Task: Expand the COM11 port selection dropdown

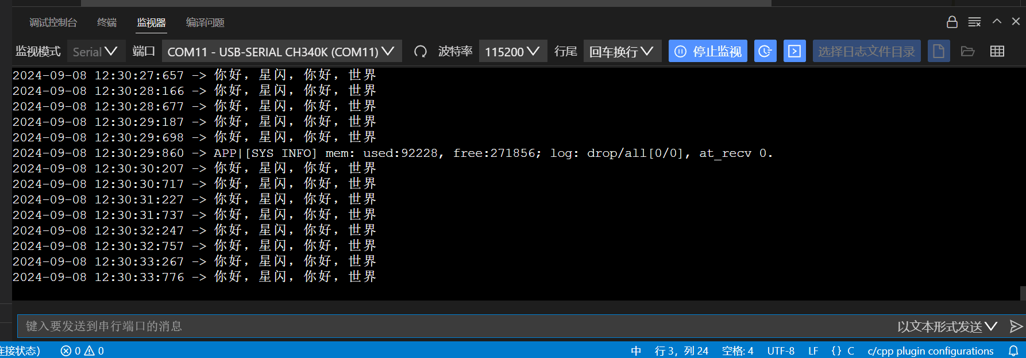Action: click(281, 52)
